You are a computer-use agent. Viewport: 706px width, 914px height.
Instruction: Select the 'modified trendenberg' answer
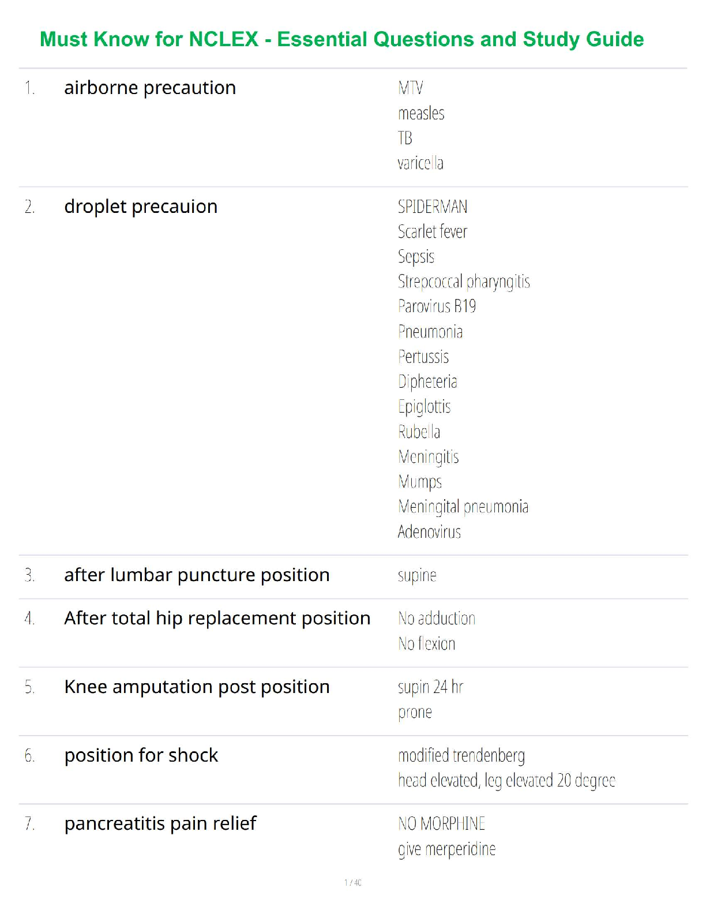click(x=461, y=756)
